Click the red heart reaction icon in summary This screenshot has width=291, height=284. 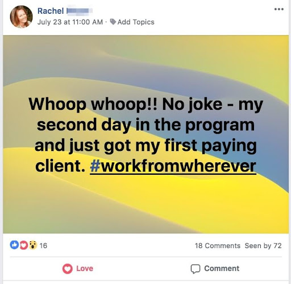[x=24, y=245]
